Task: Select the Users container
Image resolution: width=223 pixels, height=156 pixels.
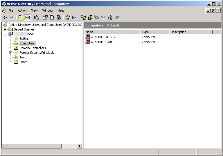Action: click(x=24, y=62)
